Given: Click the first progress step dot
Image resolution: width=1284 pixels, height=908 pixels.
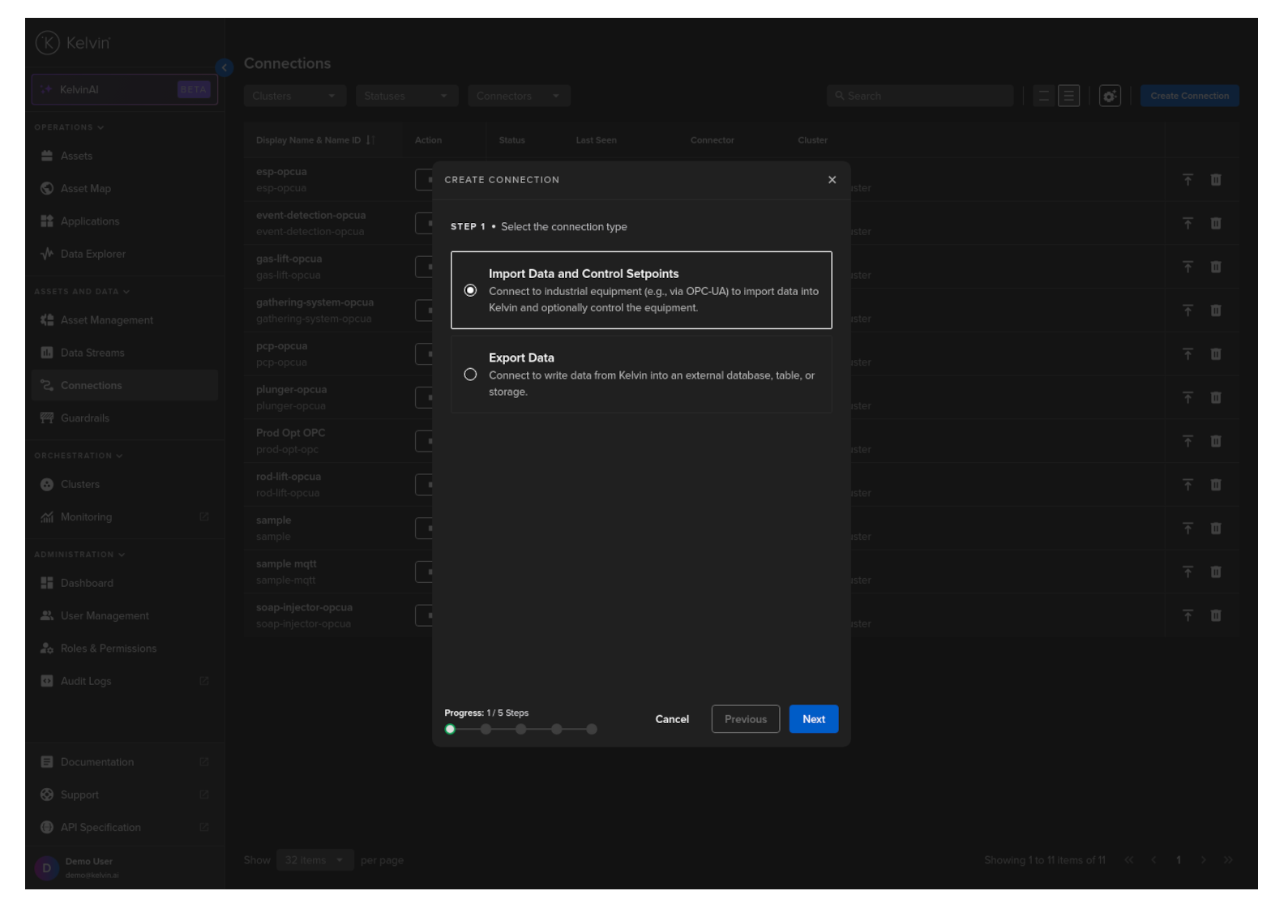Looking at the screenshot, I should click(x=450, y=729).
